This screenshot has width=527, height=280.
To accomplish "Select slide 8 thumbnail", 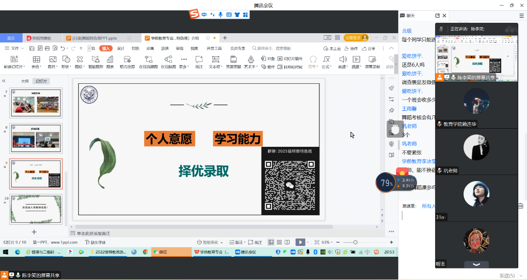I will click(x=36, y=138).
